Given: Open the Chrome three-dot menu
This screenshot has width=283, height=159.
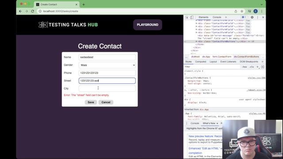Looking at the screenshot, I should pyautogui.click(x=261, y=11).
